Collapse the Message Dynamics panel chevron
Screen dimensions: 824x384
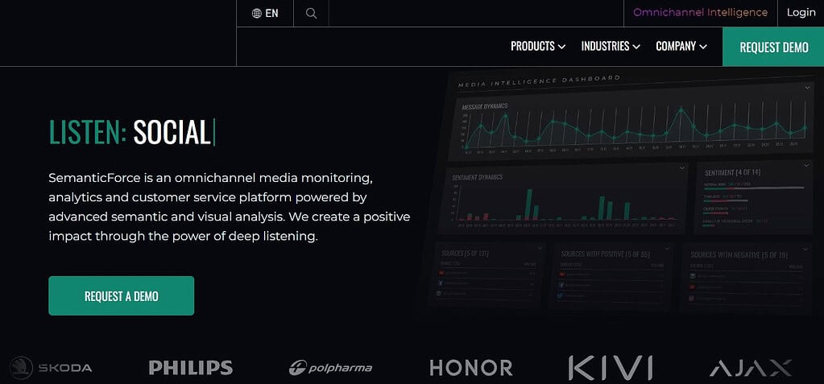808,88
